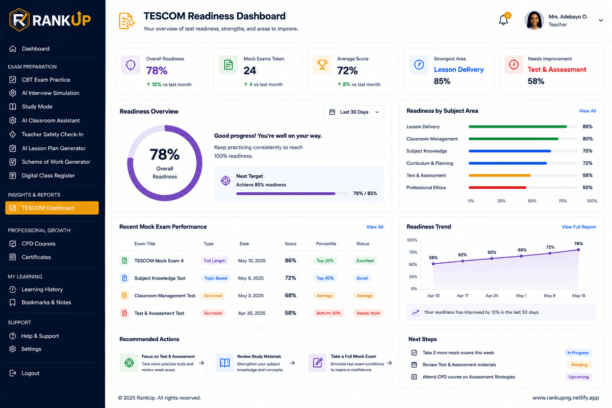
Task: Click the Learning History clock icon
Action: coord(13,289)
